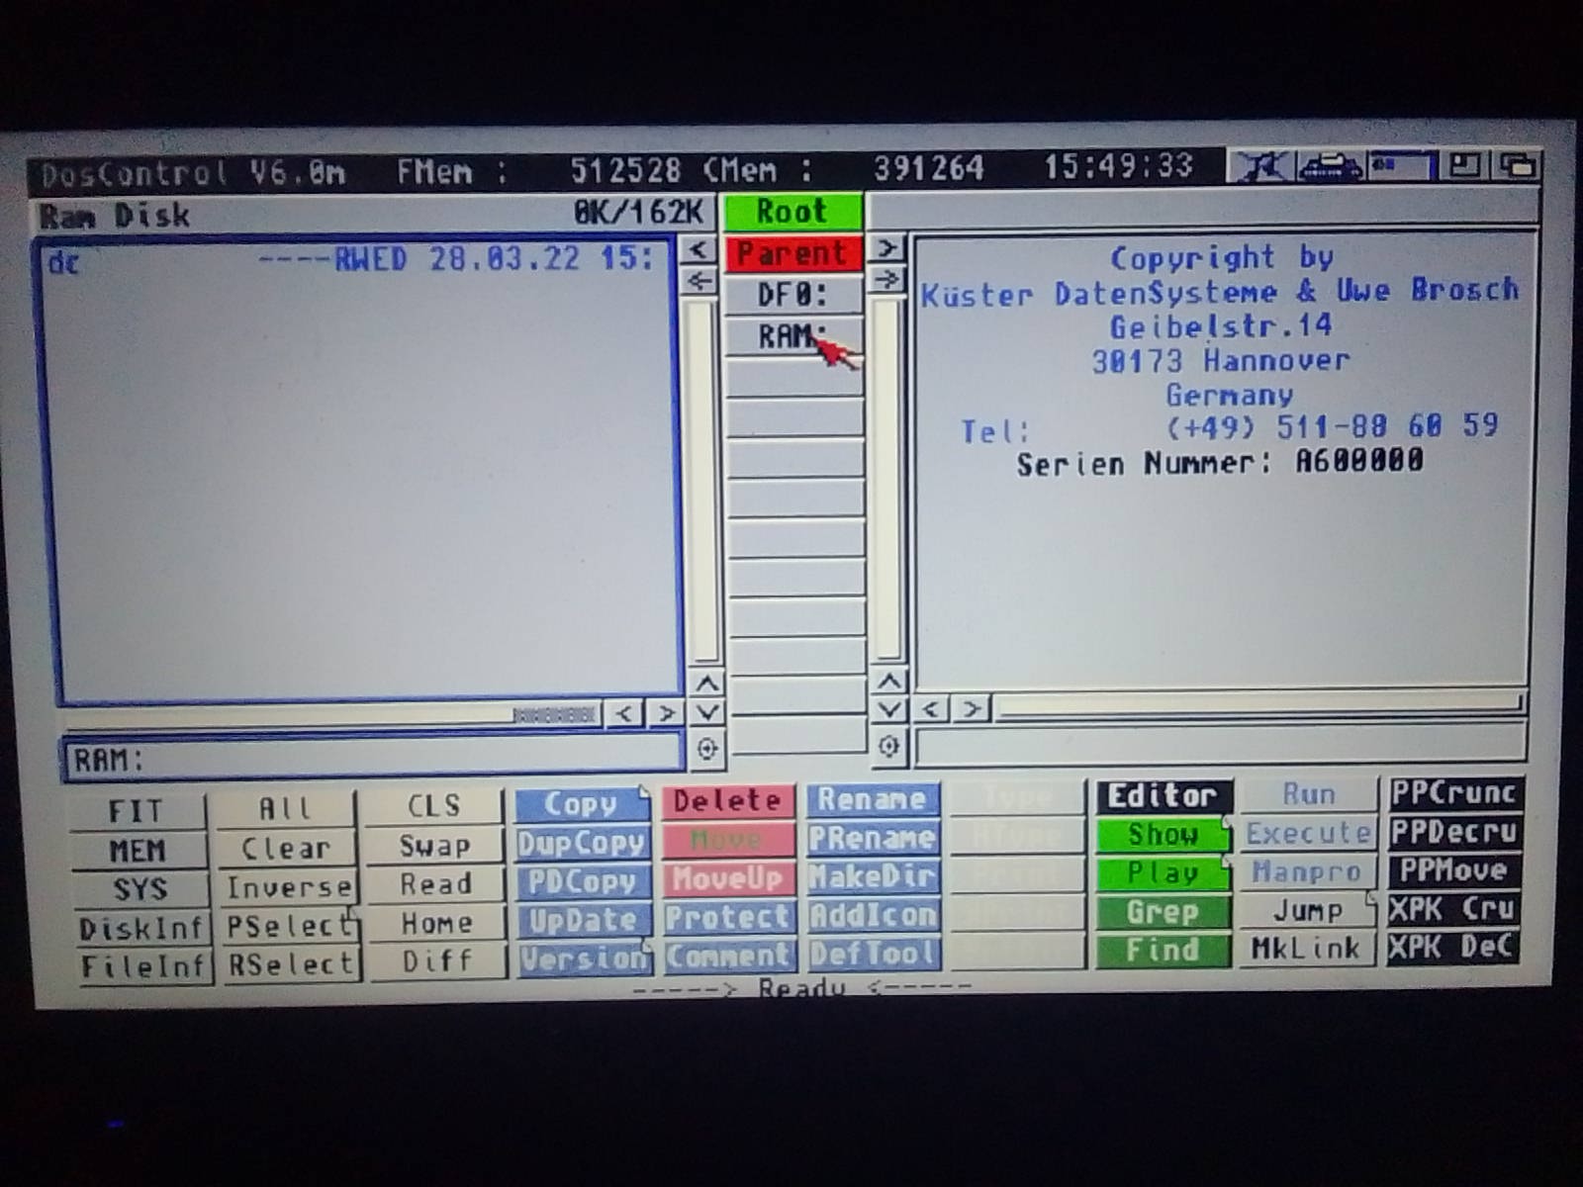Select the DF0: drive button
The width and height of the screenshot is (1583, 1187).
[793, 295]
